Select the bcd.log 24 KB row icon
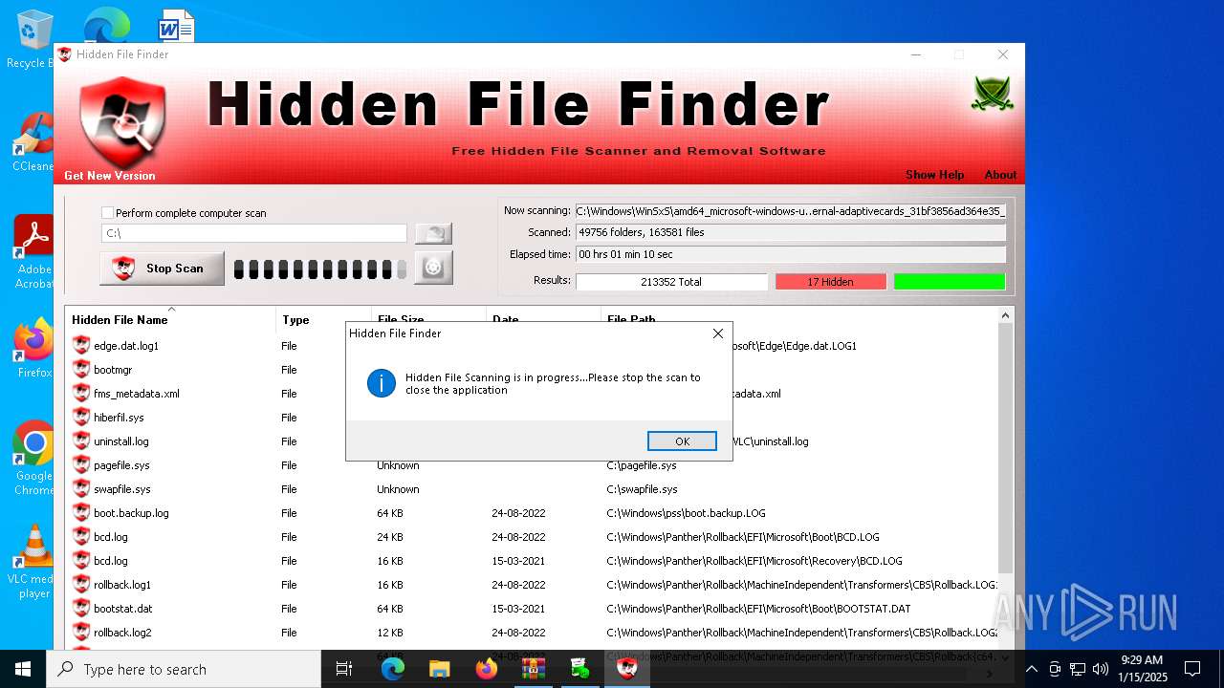This screenshot has height=688, width=1224. [x=81, y=537]
